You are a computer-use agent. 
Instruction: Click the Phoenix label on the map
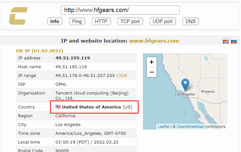click(x=208, y=92)
